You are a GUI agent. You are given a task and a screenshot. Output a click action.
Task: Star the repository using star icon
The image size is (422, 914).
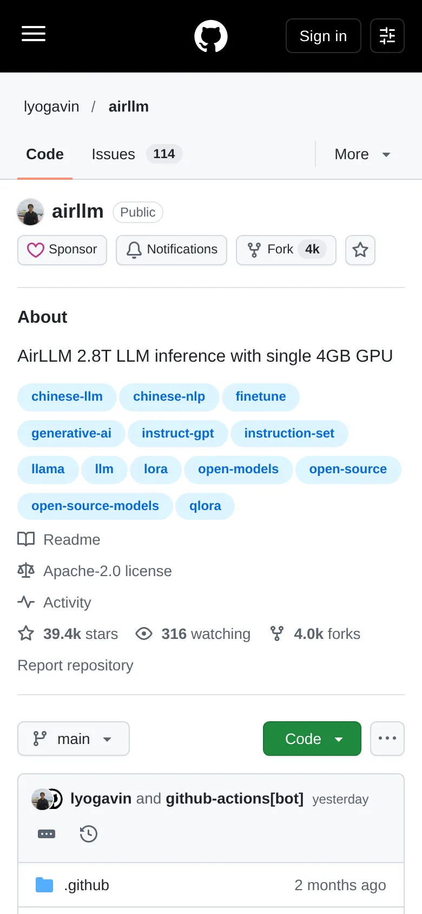(x=360, y=250)
